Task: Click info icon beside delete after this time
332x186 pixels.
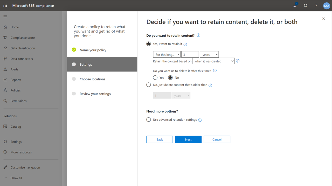Action: pos(215,71)
